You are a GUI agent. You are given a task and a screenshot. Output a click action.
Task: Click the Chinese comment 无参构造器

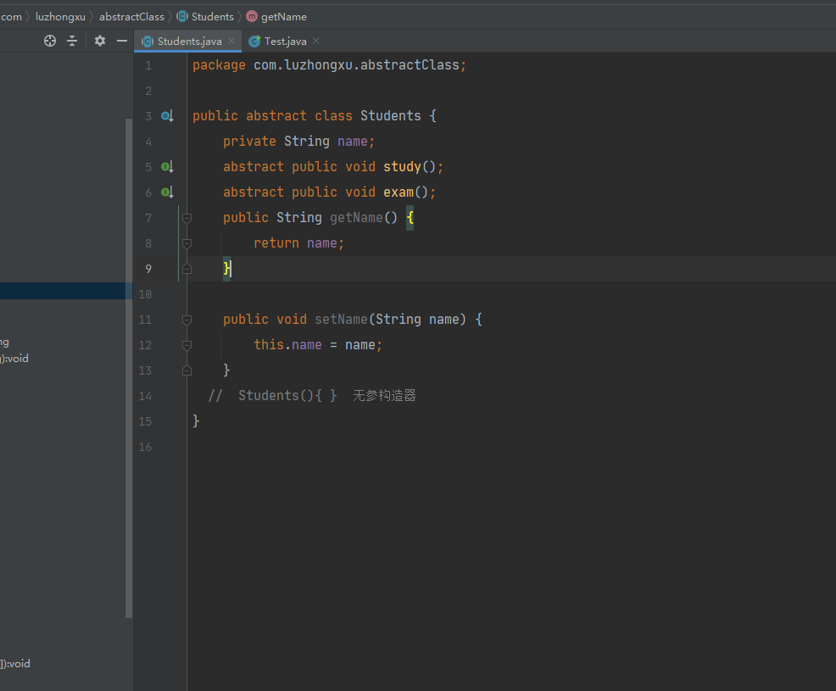coord(384,396)
